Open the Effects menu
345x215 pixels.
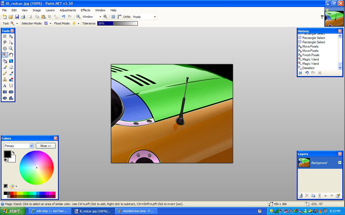85,10
